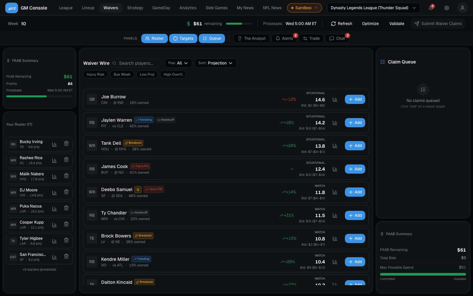
Task: Drop Rashee Rice with trash icon
Action: click(x=66, y=160)
